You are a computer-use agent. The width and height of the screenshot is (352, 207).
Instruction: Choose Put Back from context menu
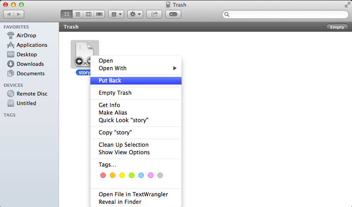coord(110,80)
